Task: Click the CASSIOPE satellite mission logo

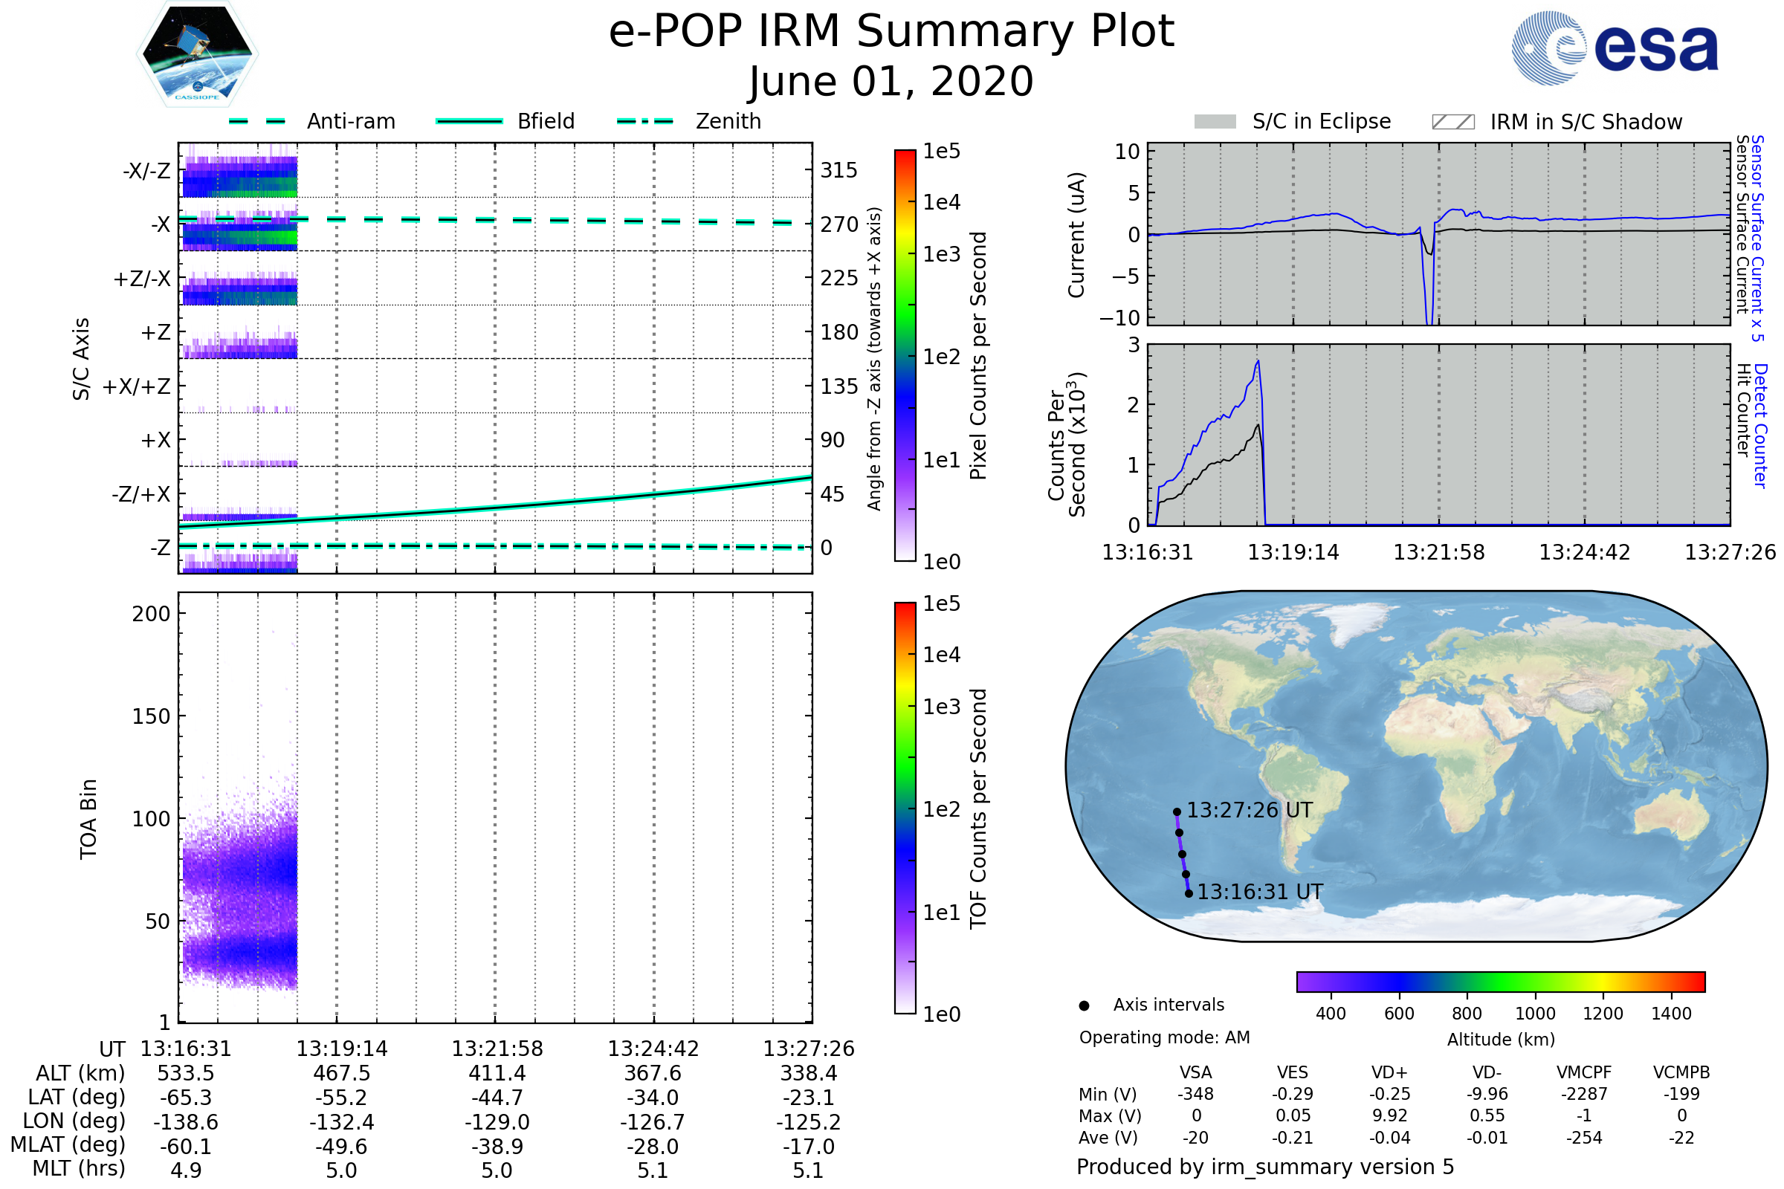Action: pyautogui.click(x=197, y=54)
